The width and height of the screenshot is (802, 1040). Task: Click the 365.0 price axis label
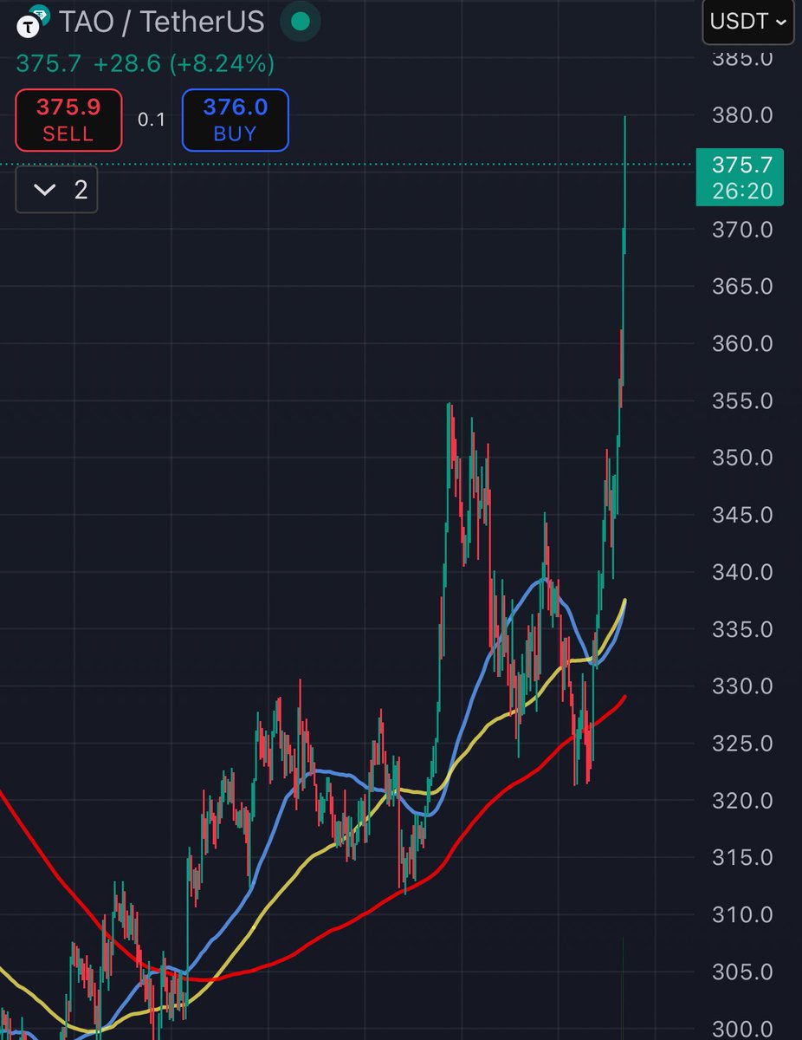(x=741, y=287)
